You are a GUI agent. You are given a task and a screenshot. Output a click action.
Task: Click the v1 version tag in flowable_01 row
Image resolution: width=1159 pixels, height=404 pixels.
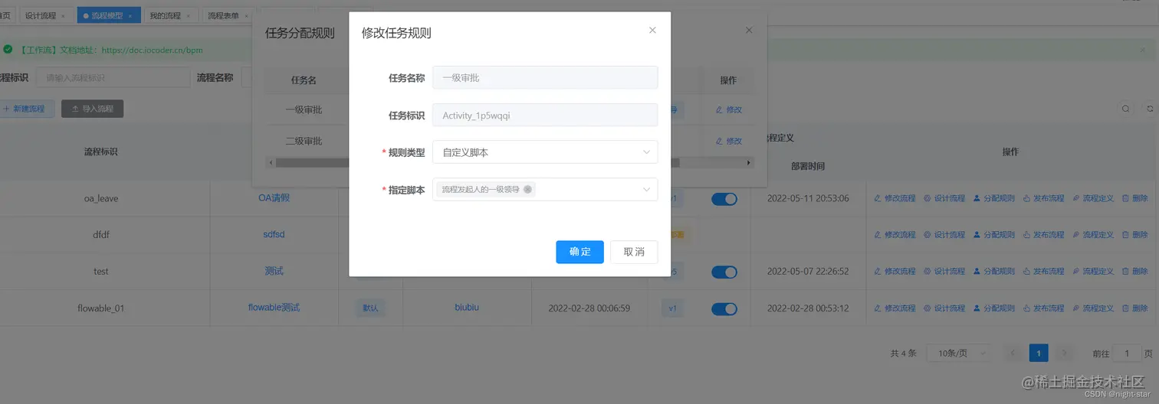(672, 308)
